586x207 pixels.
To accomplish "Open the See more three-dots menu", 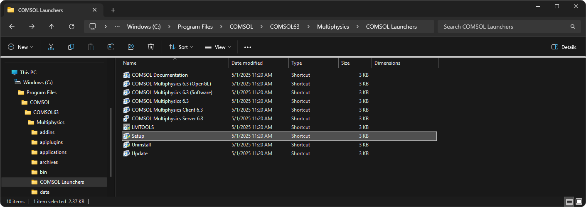I will [248, 47].
